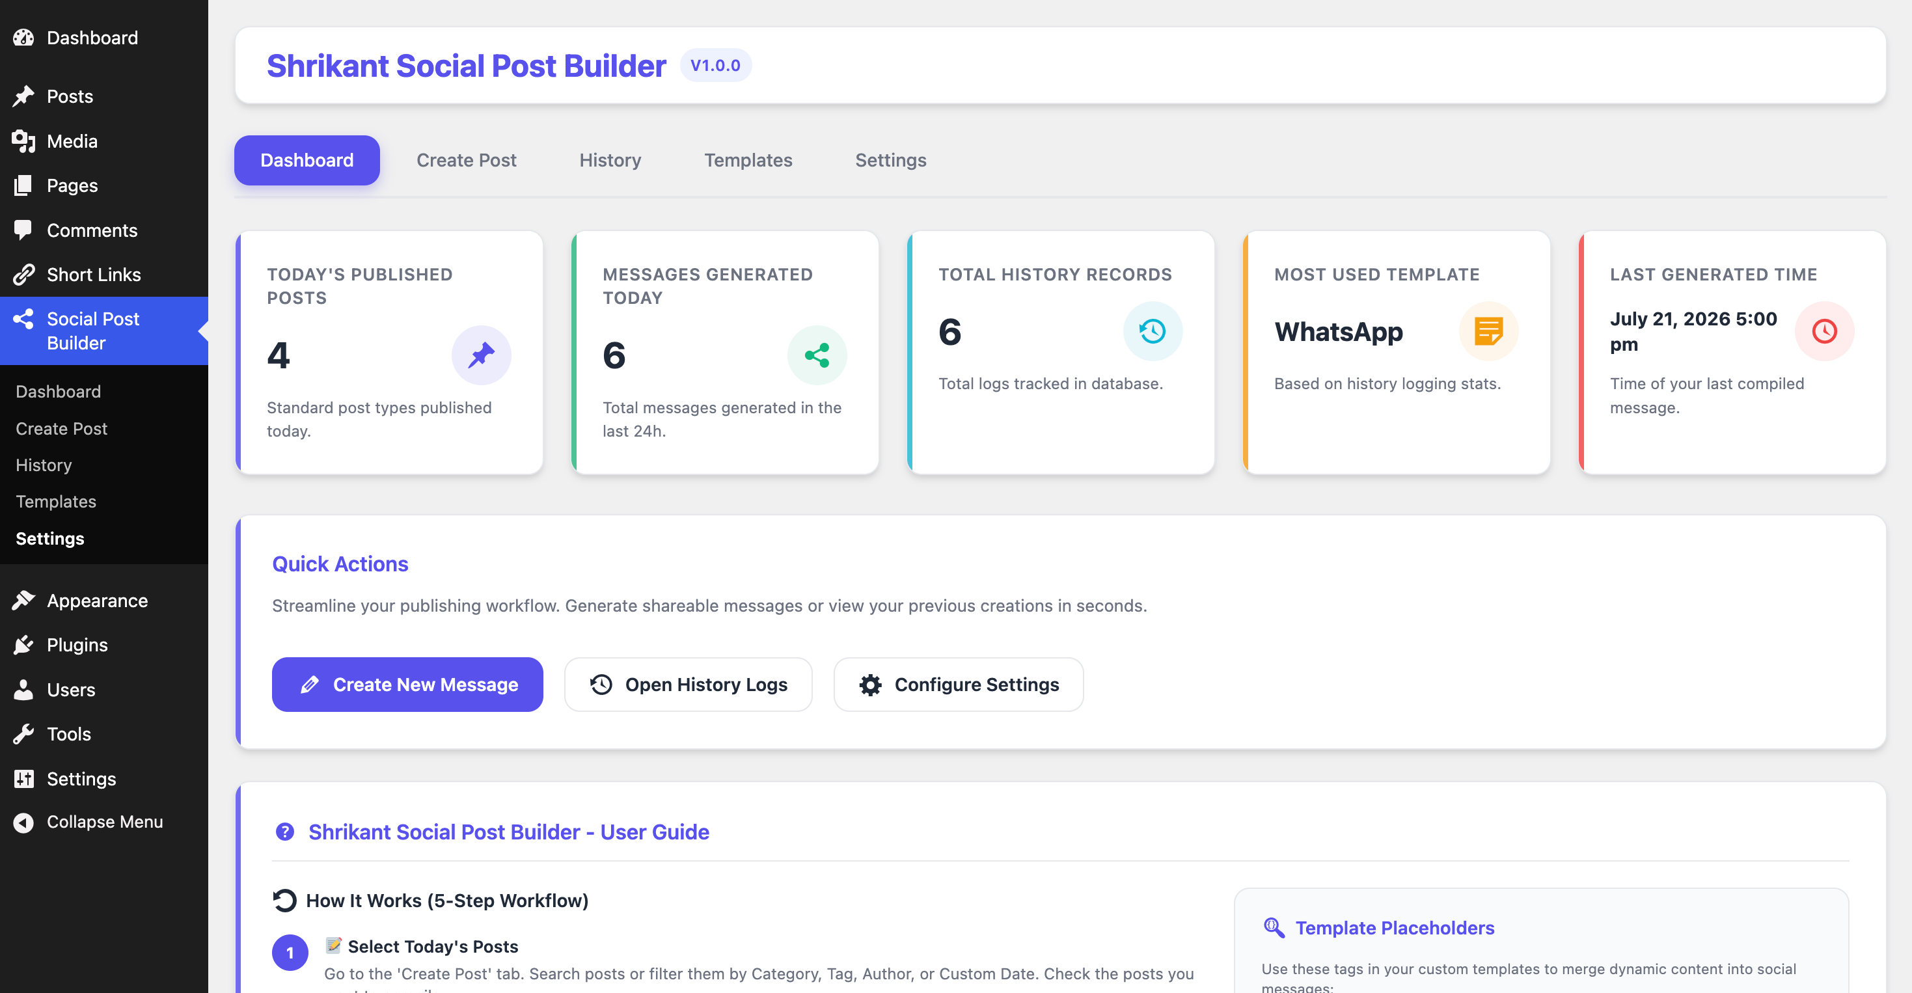The width and height of the screenshot is (1912, 993).
Task: Click the pencil icon on Create New Message
Action: coord(310,685)
